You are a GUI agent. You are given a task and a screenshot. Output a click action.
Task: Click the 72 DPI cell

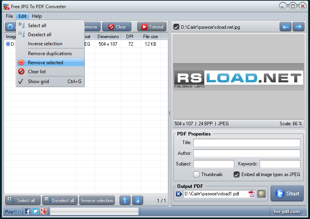click(131, 44)
